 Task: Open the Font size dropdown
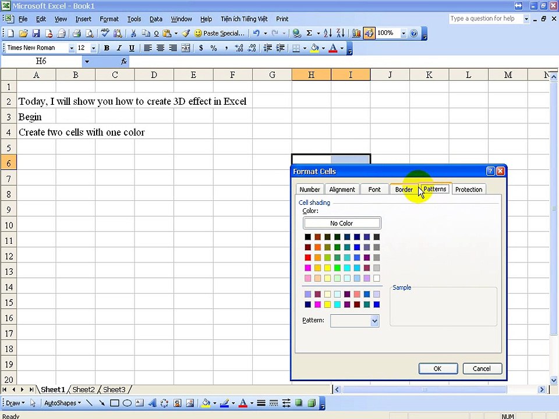tap(93, 48)
